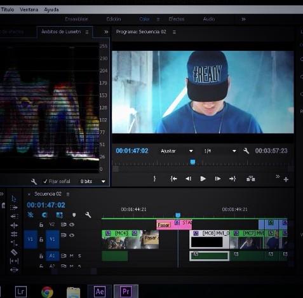Show more workspaces overflow chevron

point(243,19)
